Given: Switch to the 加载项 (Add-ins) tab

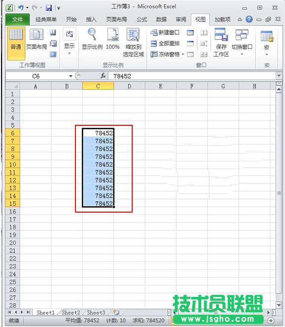Looking at the screenshot, I should tap(223, 19).
